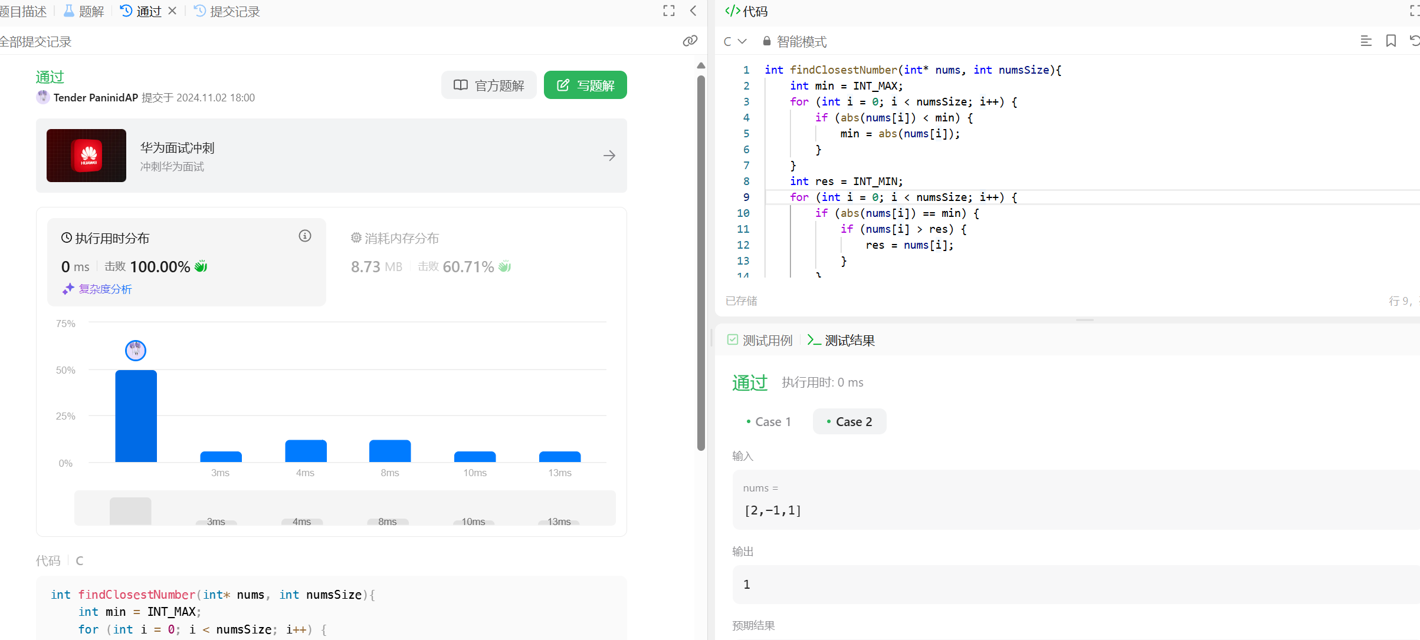Switch to 测试用例 tab
This screenshot has width=1420, height=640.
pyautogui.click(x=760, y=341)
